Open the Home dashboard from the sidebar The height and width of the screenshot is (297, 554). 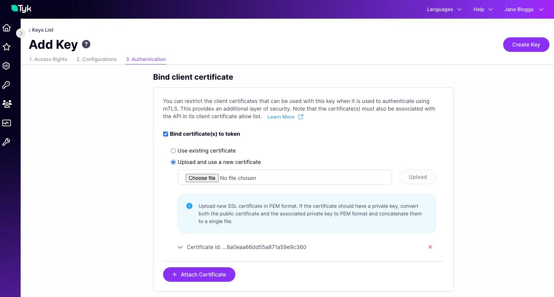pyautogui.click(x=6, y=27)
